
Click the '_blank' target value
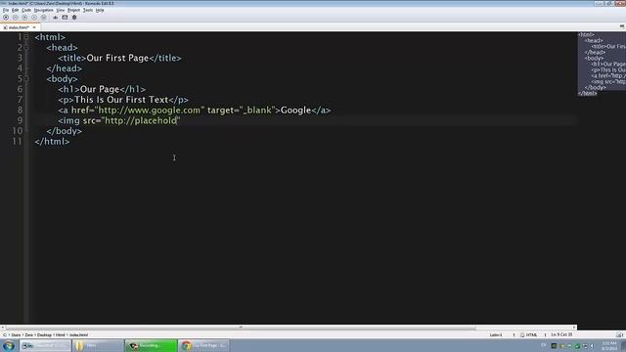257,110
